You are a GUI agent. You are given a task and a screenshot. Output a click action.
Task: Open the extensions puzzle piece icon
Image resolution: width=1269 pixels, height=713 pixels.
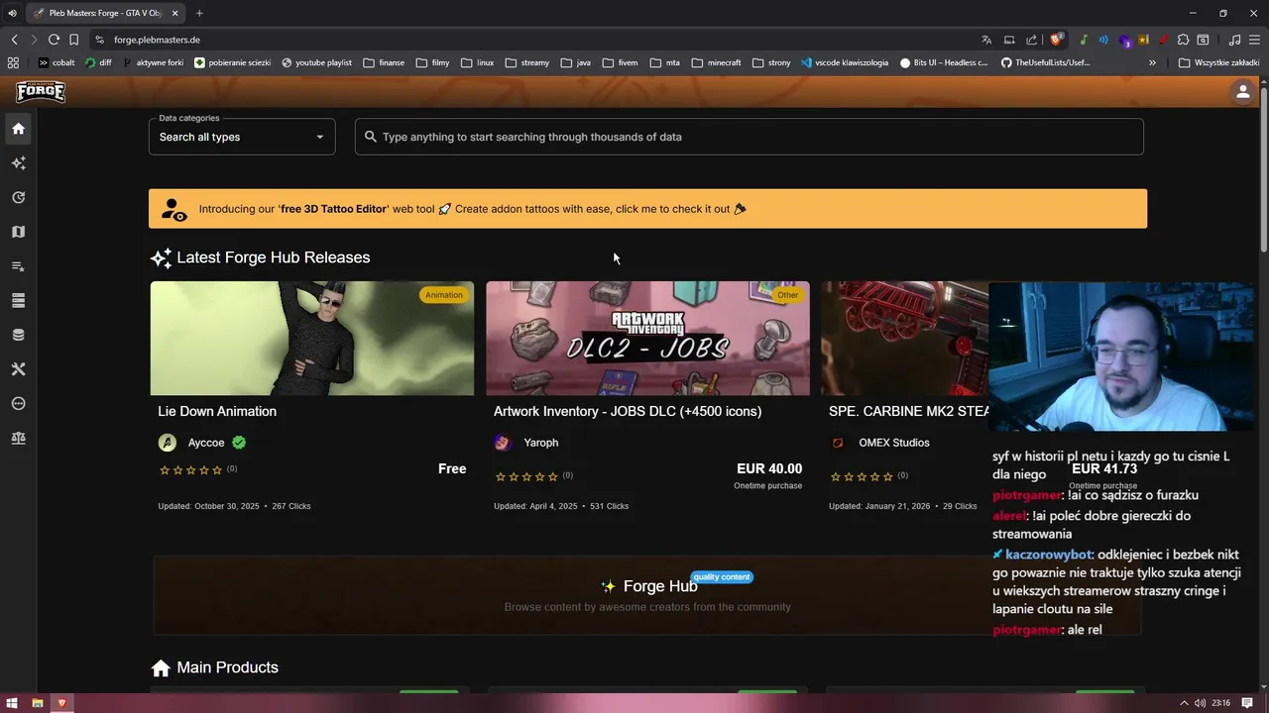click(x=1183, y=40)
